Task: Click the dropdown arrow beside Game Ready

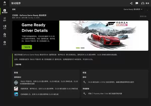Action: (x=142, y=9)
